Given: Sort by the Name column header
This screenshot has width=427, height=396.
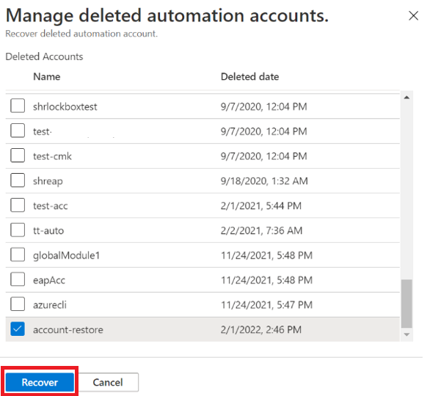Looking at the screenshot, I should pos(46,77).
